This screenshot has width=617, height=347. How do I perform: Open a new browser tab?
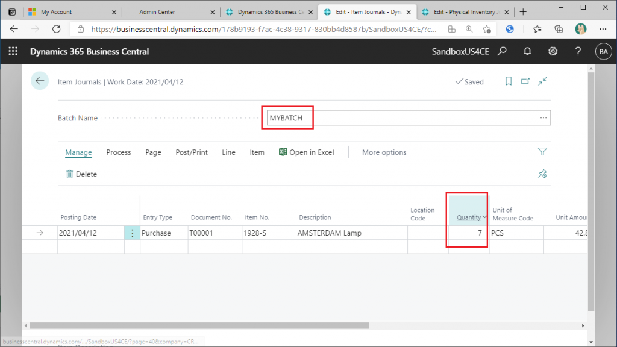pos(523,12)
